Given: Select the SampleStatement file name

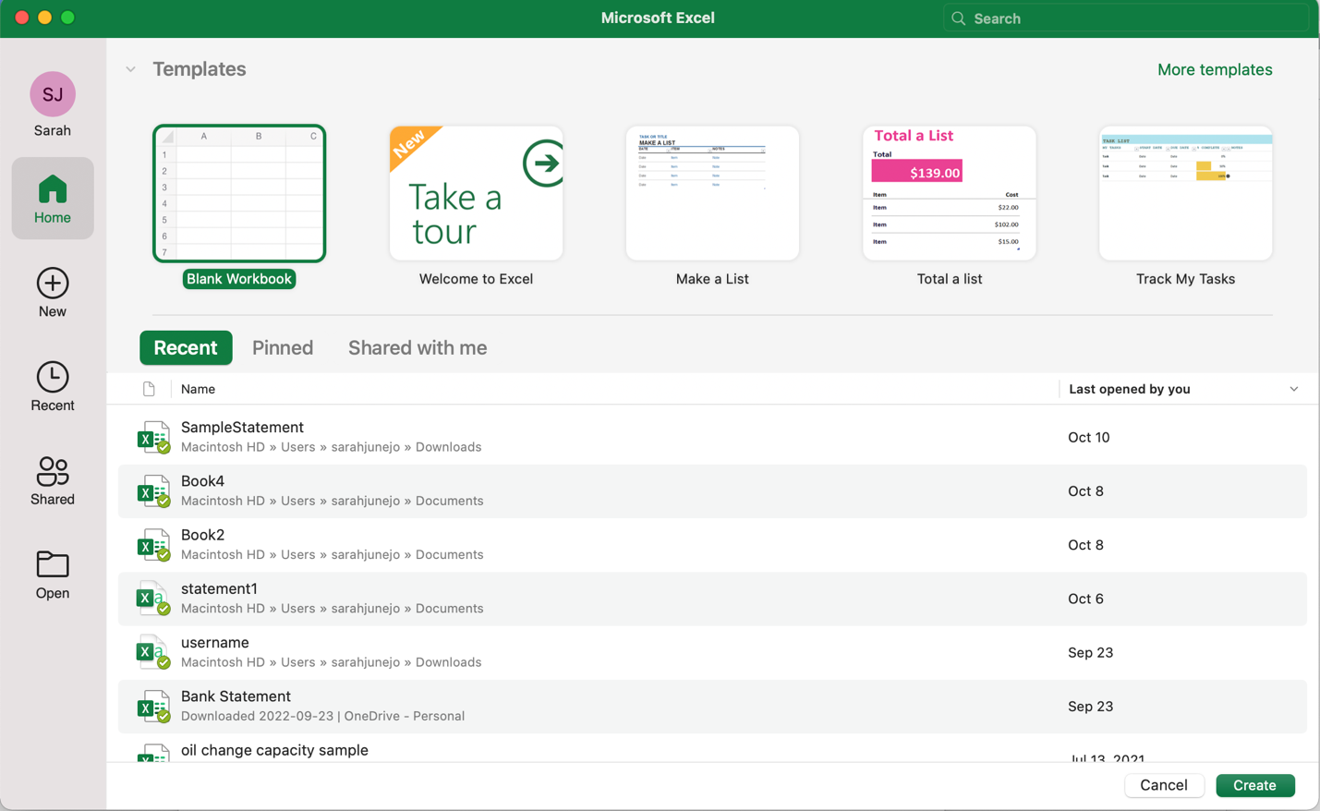Looking at the screenshot, I should [x=242, y=427].
